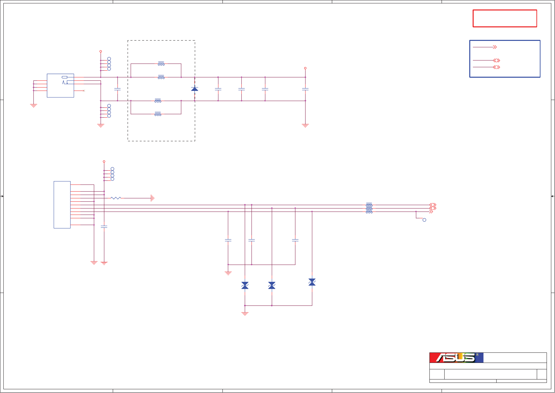Select ground symbol beneath the three signal capacitors
555x393 pixels.
click(228, 273)
